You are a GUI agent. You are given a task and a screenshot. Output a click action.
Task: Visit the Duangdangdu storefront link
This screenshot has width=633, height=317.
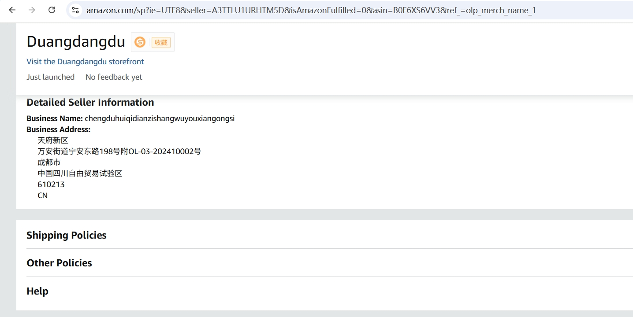tap(85, 62)
